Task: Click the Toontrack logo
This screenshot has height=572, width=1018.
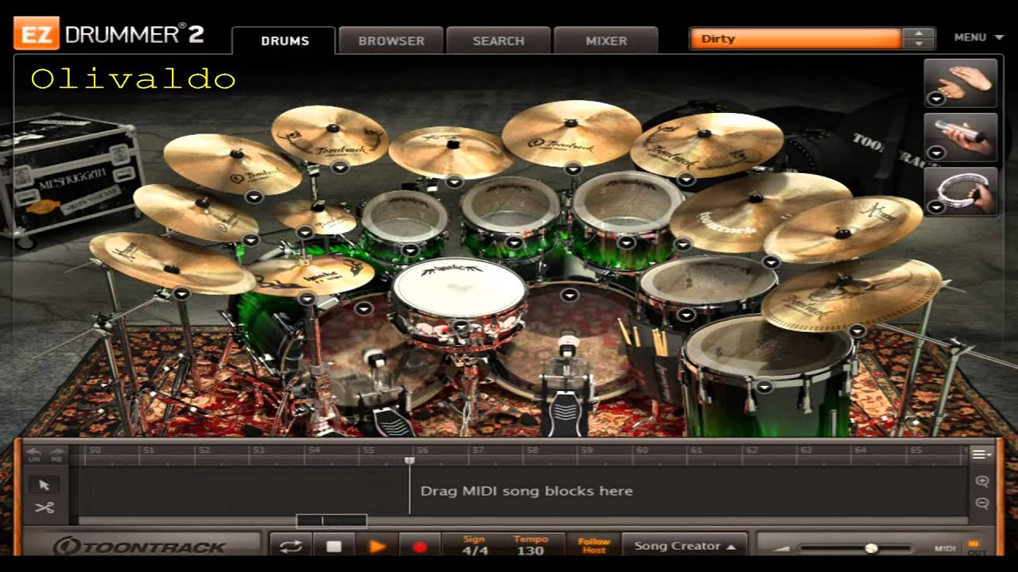Action: pos(140,547)
